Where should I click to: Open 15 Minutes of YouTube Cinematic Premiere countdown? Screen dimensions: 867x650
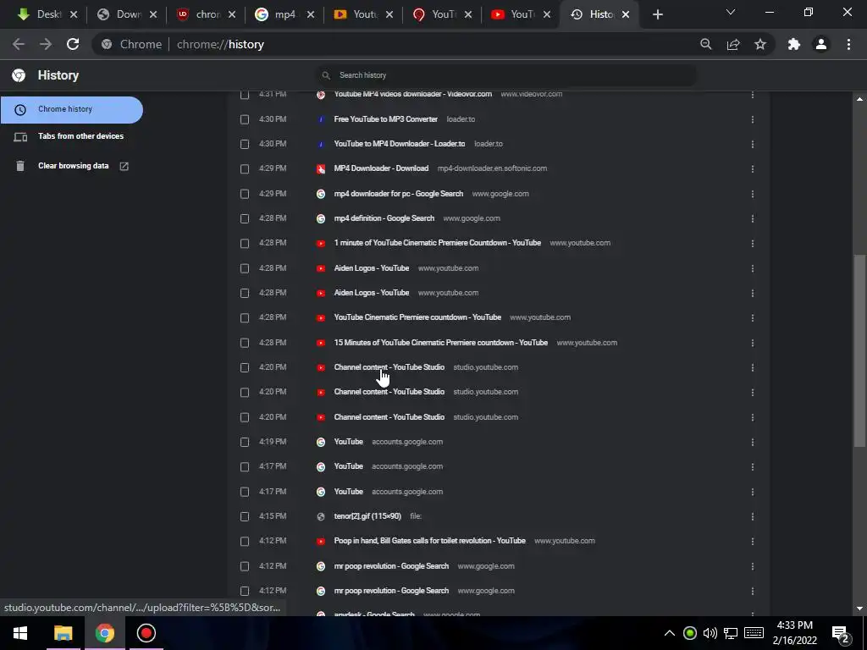tap(440, 342)
